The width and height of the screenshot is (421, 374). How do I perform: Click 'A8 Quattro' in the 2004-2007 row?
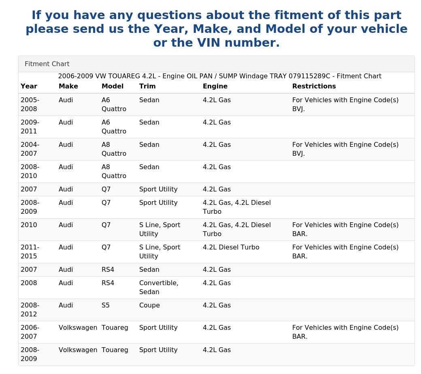point(114,149)
